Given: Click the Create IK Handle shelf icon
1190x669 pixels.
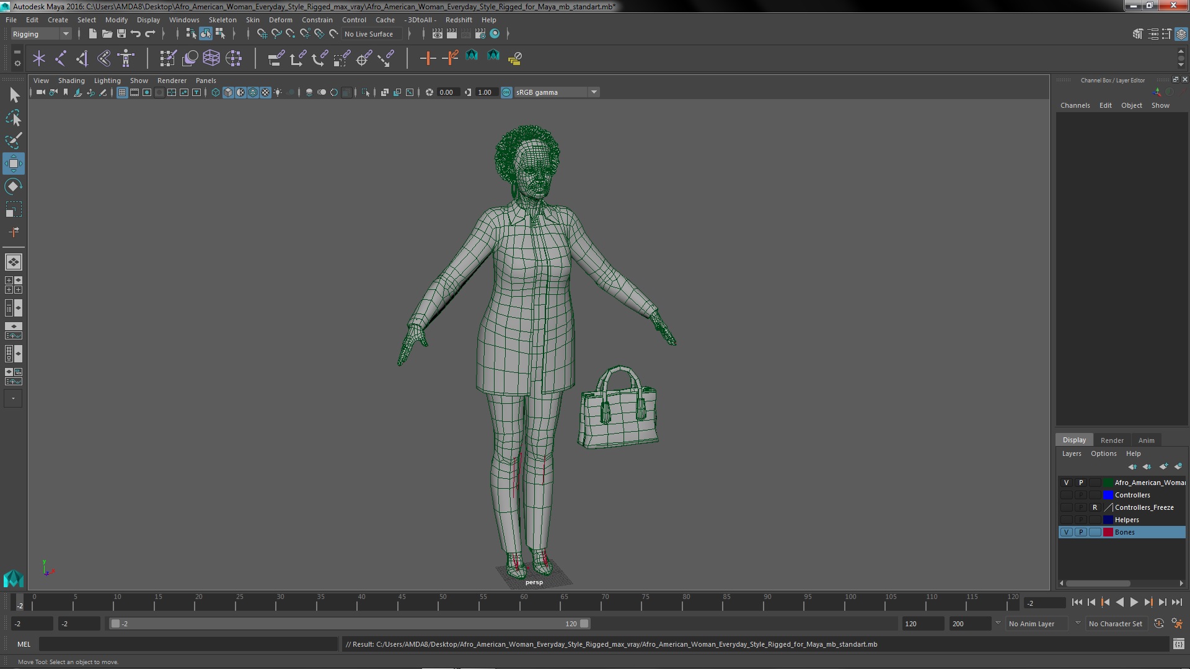Looking at the screenshot, I should (x=82, y=58).
